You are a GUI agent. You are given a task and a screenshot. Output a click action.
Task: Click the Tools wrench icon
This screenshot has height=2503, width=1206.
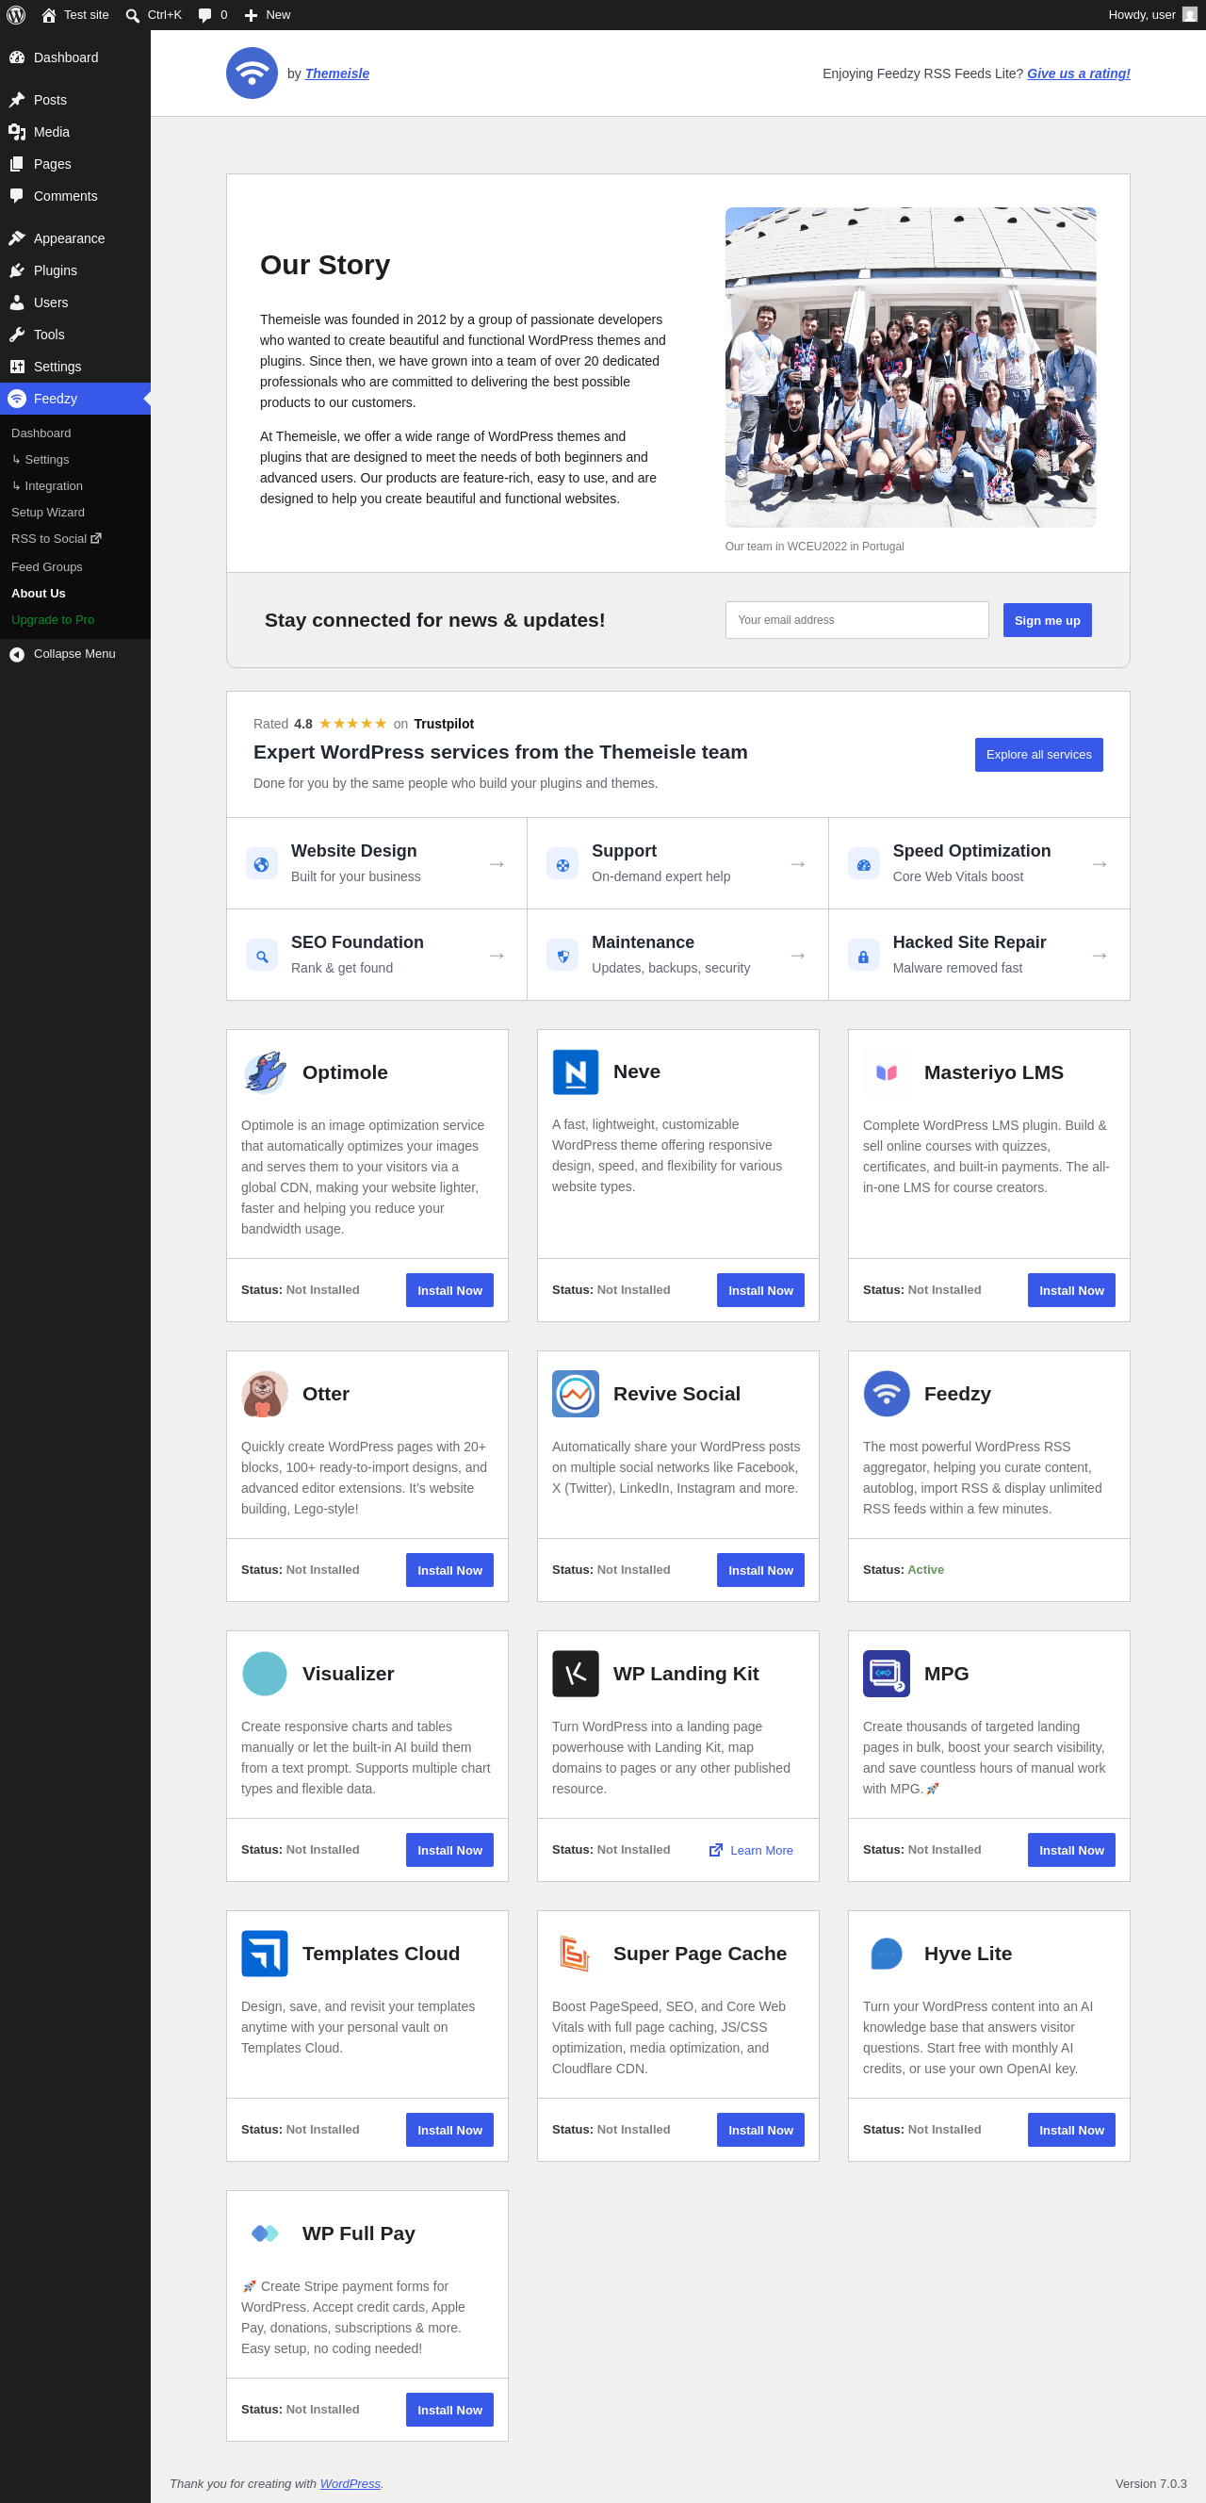coord(17,335)
